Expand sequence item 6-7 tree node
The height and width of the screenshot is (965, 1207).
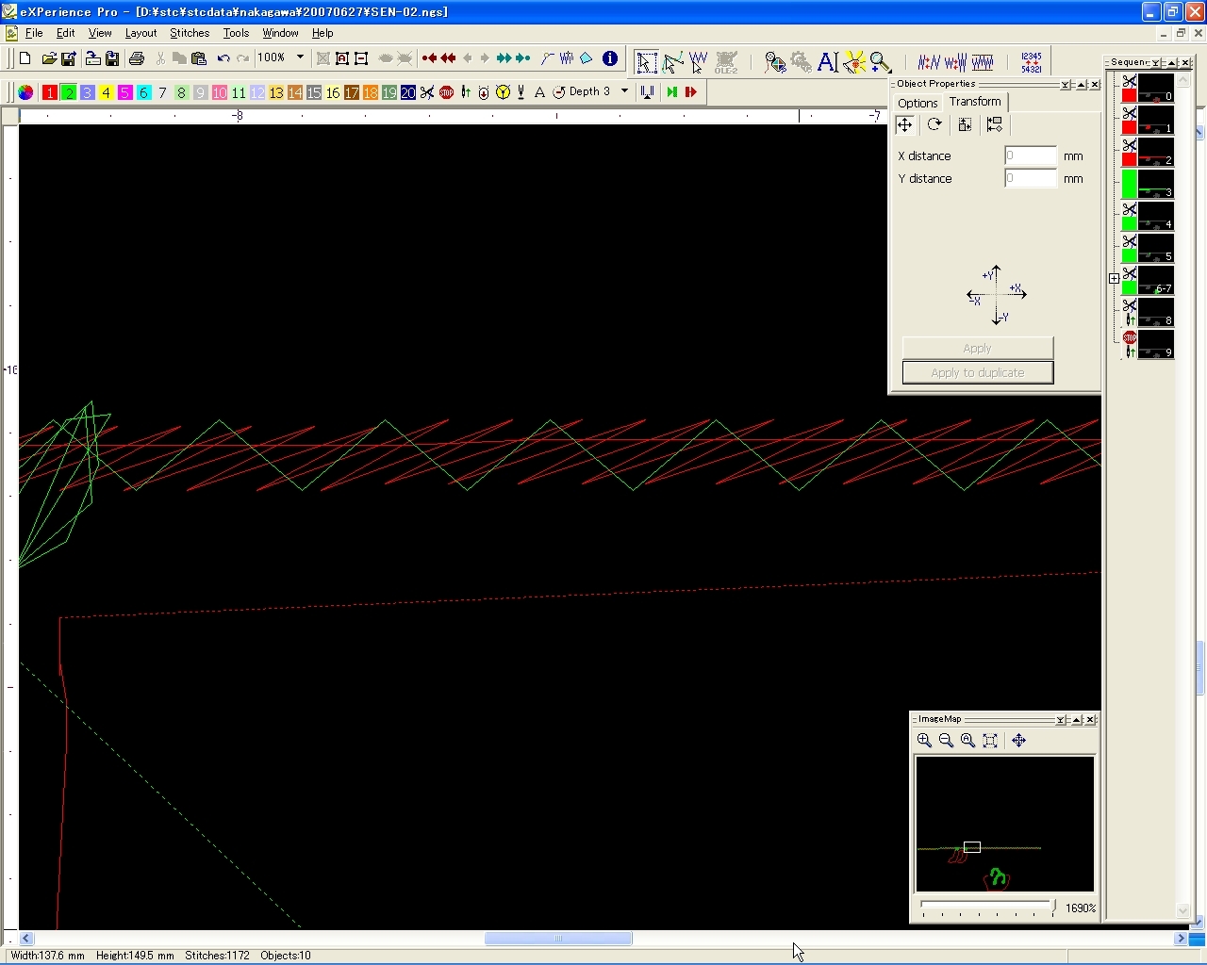point(1114,279)
